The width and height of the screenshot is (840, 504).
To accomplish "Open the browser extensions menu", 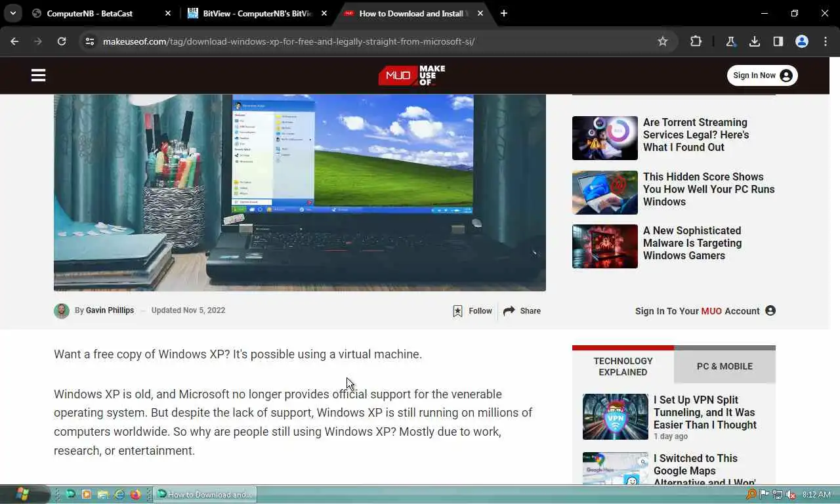I will [696, 41].
